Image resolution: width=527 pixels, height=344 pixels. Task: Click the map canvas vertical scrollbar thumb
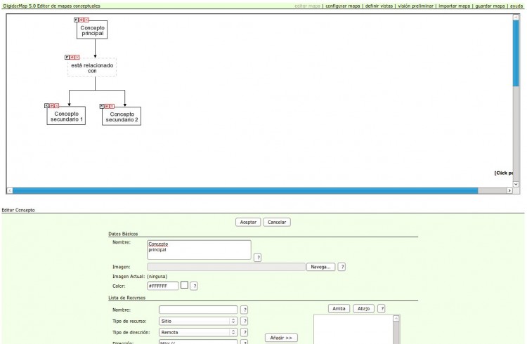(516, 53)
